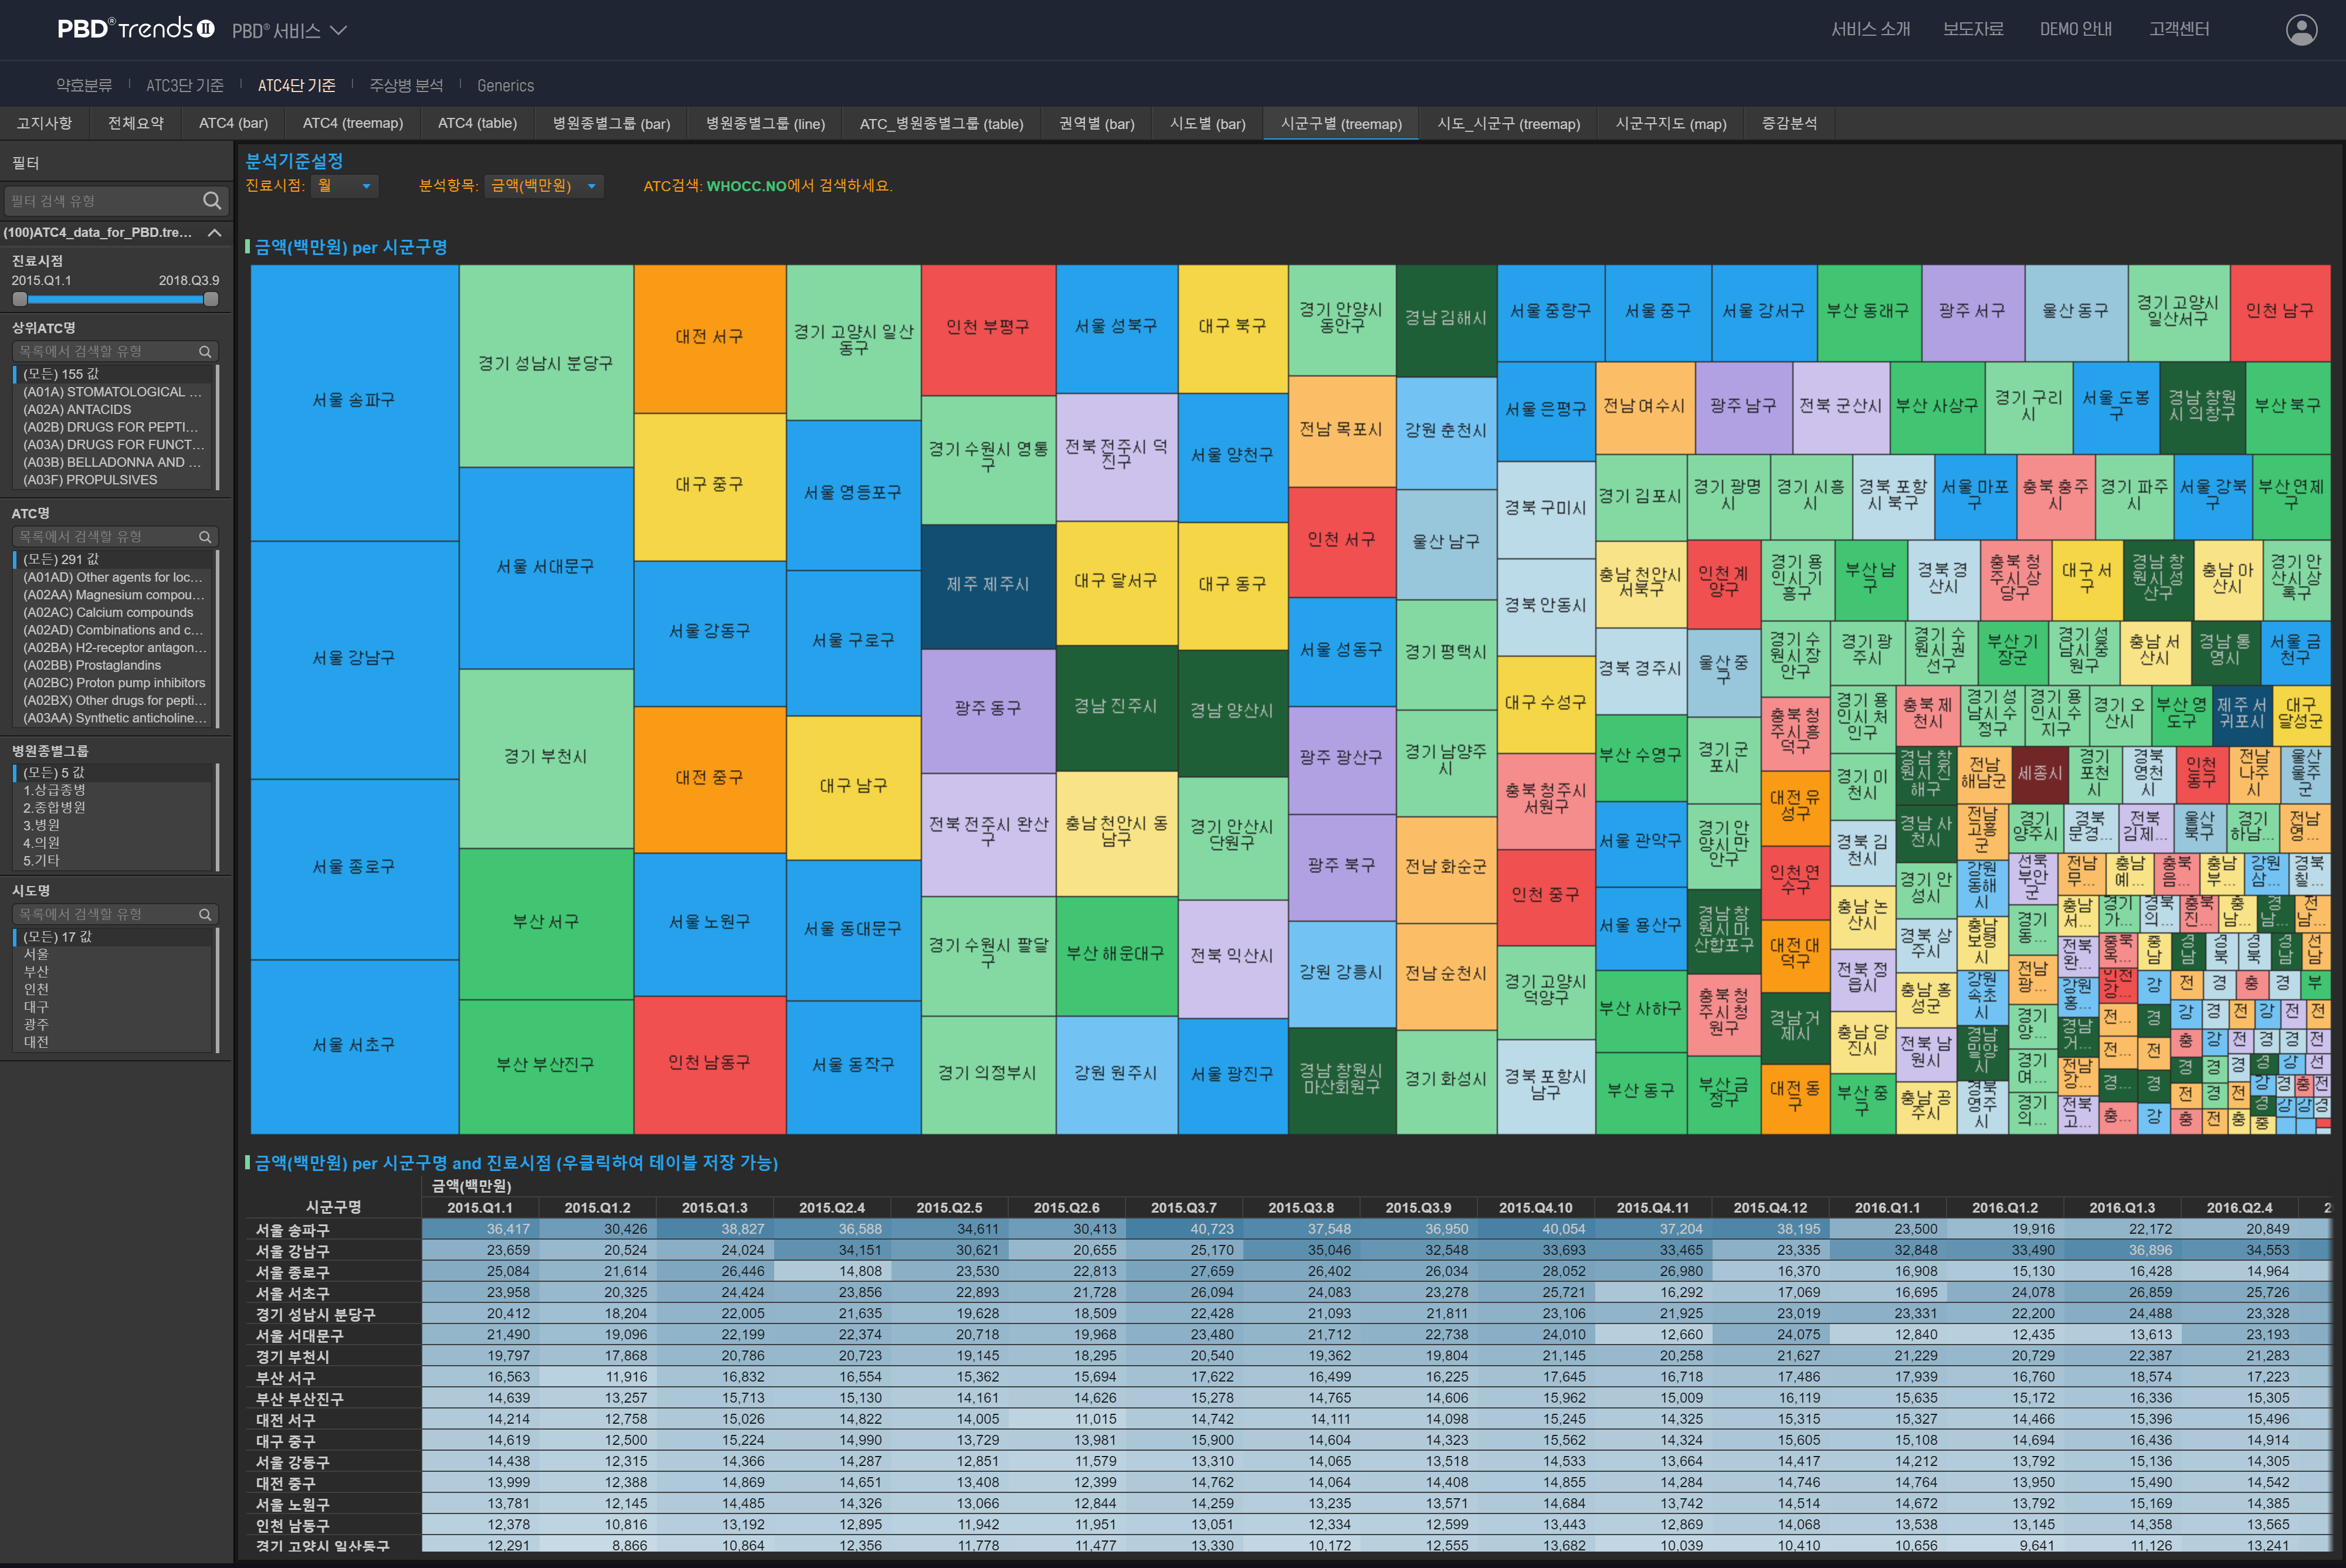Click the 금액(백만원) per 시군구명 chart title
The image size is (2346, 1568).
[x=350, y=247]
